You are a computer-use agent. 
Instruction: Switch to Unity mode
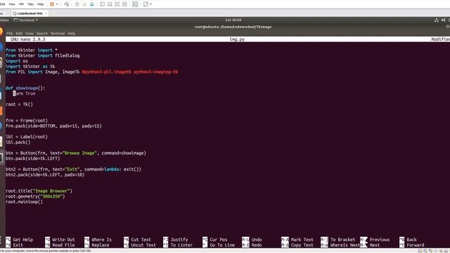(124, 4)
